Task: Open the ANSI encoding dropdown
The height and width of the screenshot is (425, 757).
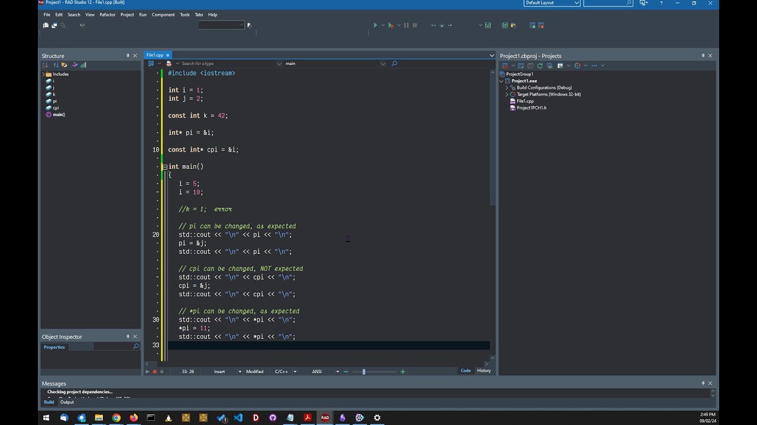Action: point(338,371)
